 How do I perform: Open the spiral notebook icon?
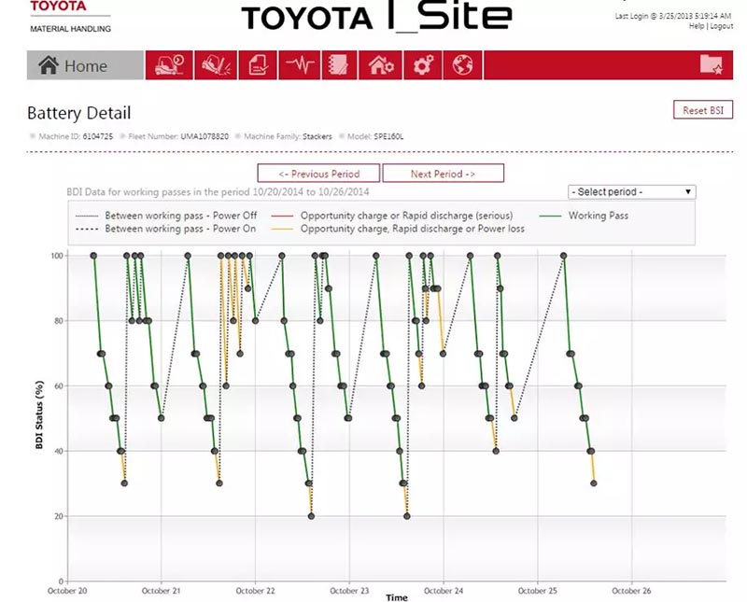pyautogui.click(x=340, y=65)
